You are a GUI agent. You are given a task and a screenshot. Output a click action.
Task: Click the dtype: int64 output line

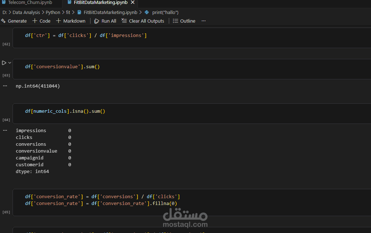(x=32, y=172)
